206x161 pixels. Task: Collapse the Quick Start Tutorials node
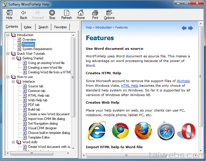click(x=8, y=54)
